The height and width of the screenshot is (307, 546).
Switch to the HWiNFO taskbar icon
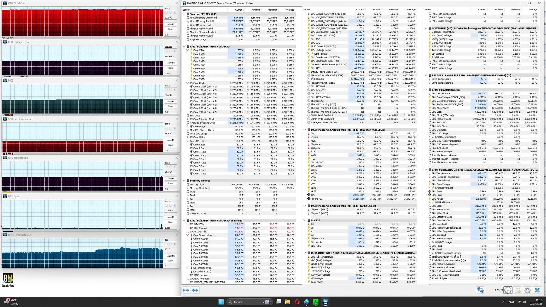pyautogui.click(x=325, y=302)
